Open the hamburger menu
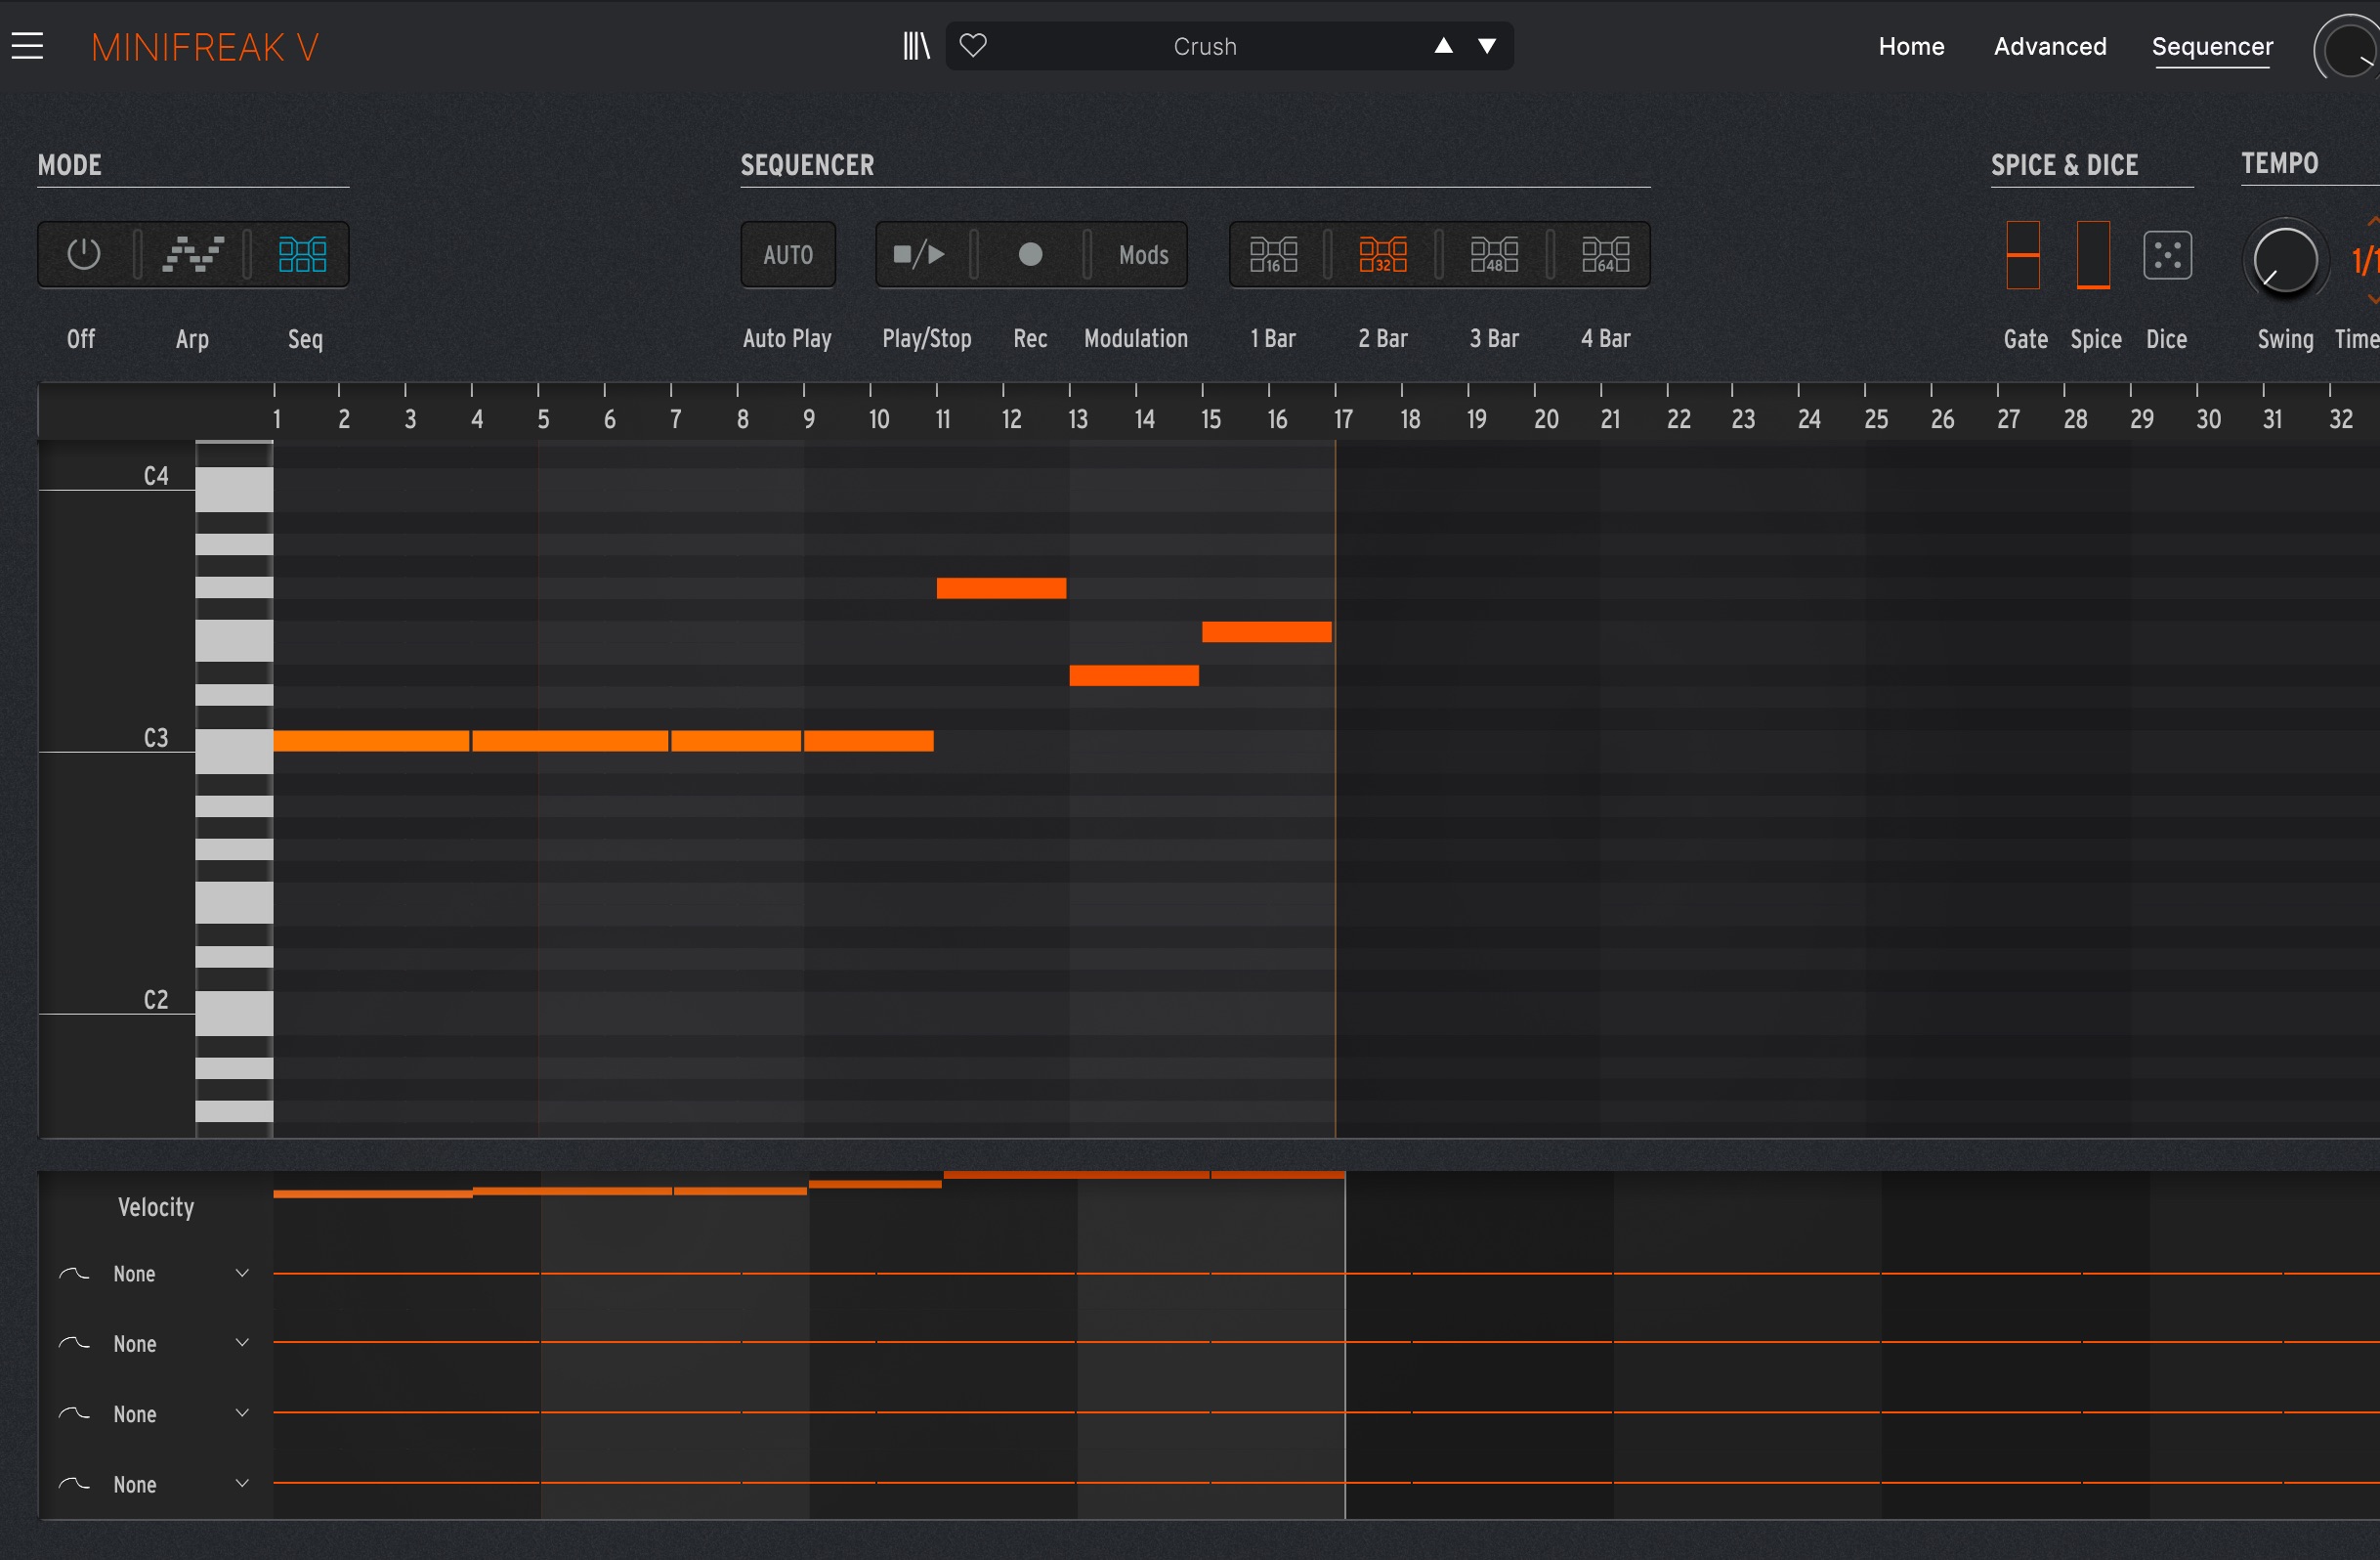The height and width of the screenshot is (1560, 2380). click(x=26, y=44)
